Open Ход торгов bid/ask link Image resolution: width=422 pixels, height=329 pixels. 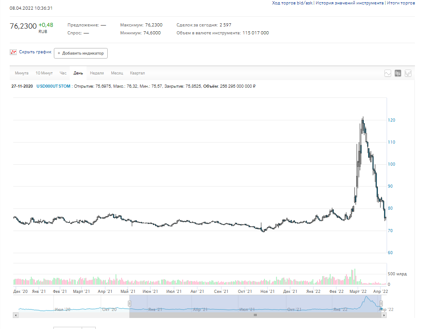click(292, 3)
